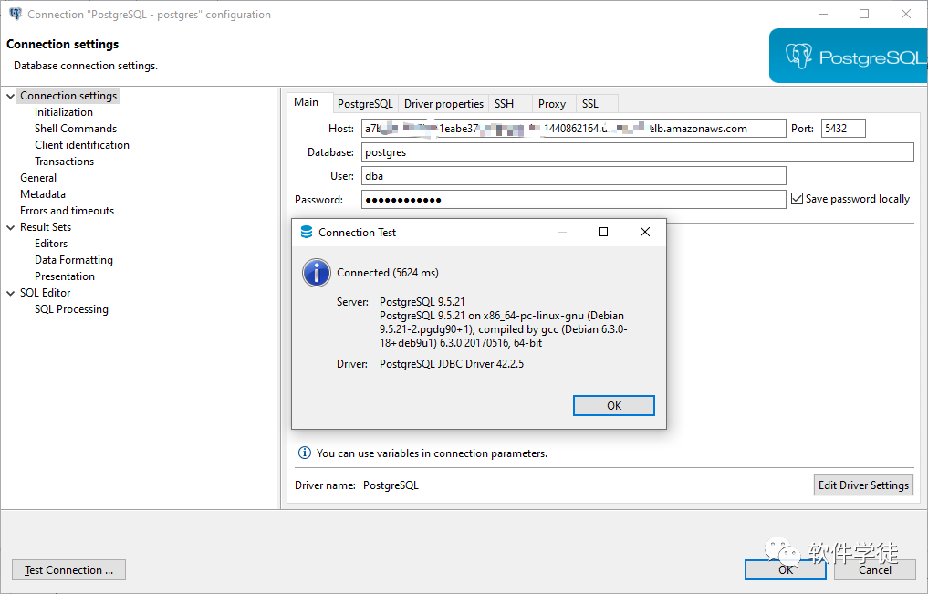Select Shell Commands in the tree
928x594 pixels.
click(76, 129)
